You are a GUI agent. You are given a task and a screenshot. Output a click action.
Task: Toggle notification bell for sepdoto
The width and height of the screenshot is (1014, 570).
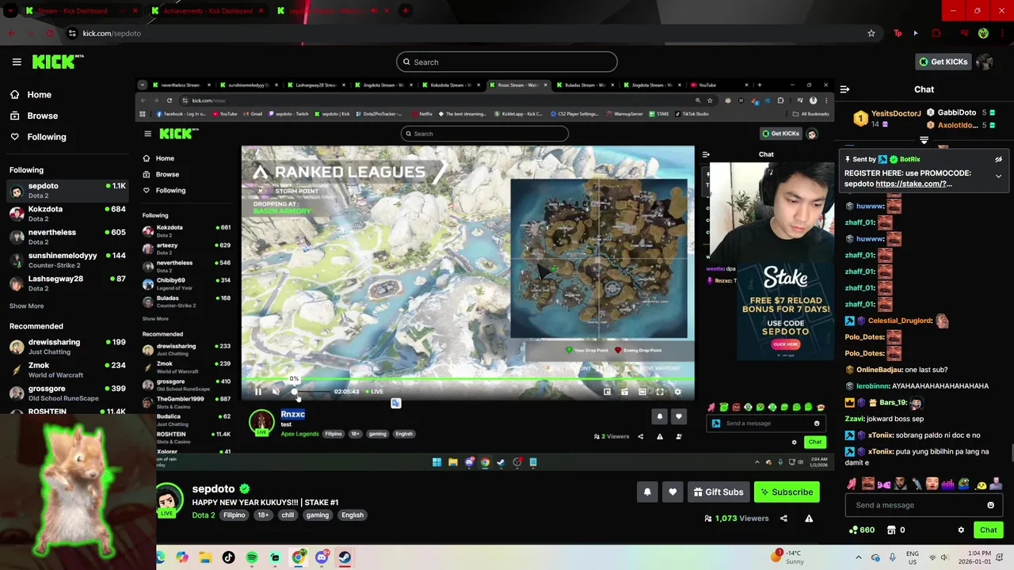[x=647, y=492]
